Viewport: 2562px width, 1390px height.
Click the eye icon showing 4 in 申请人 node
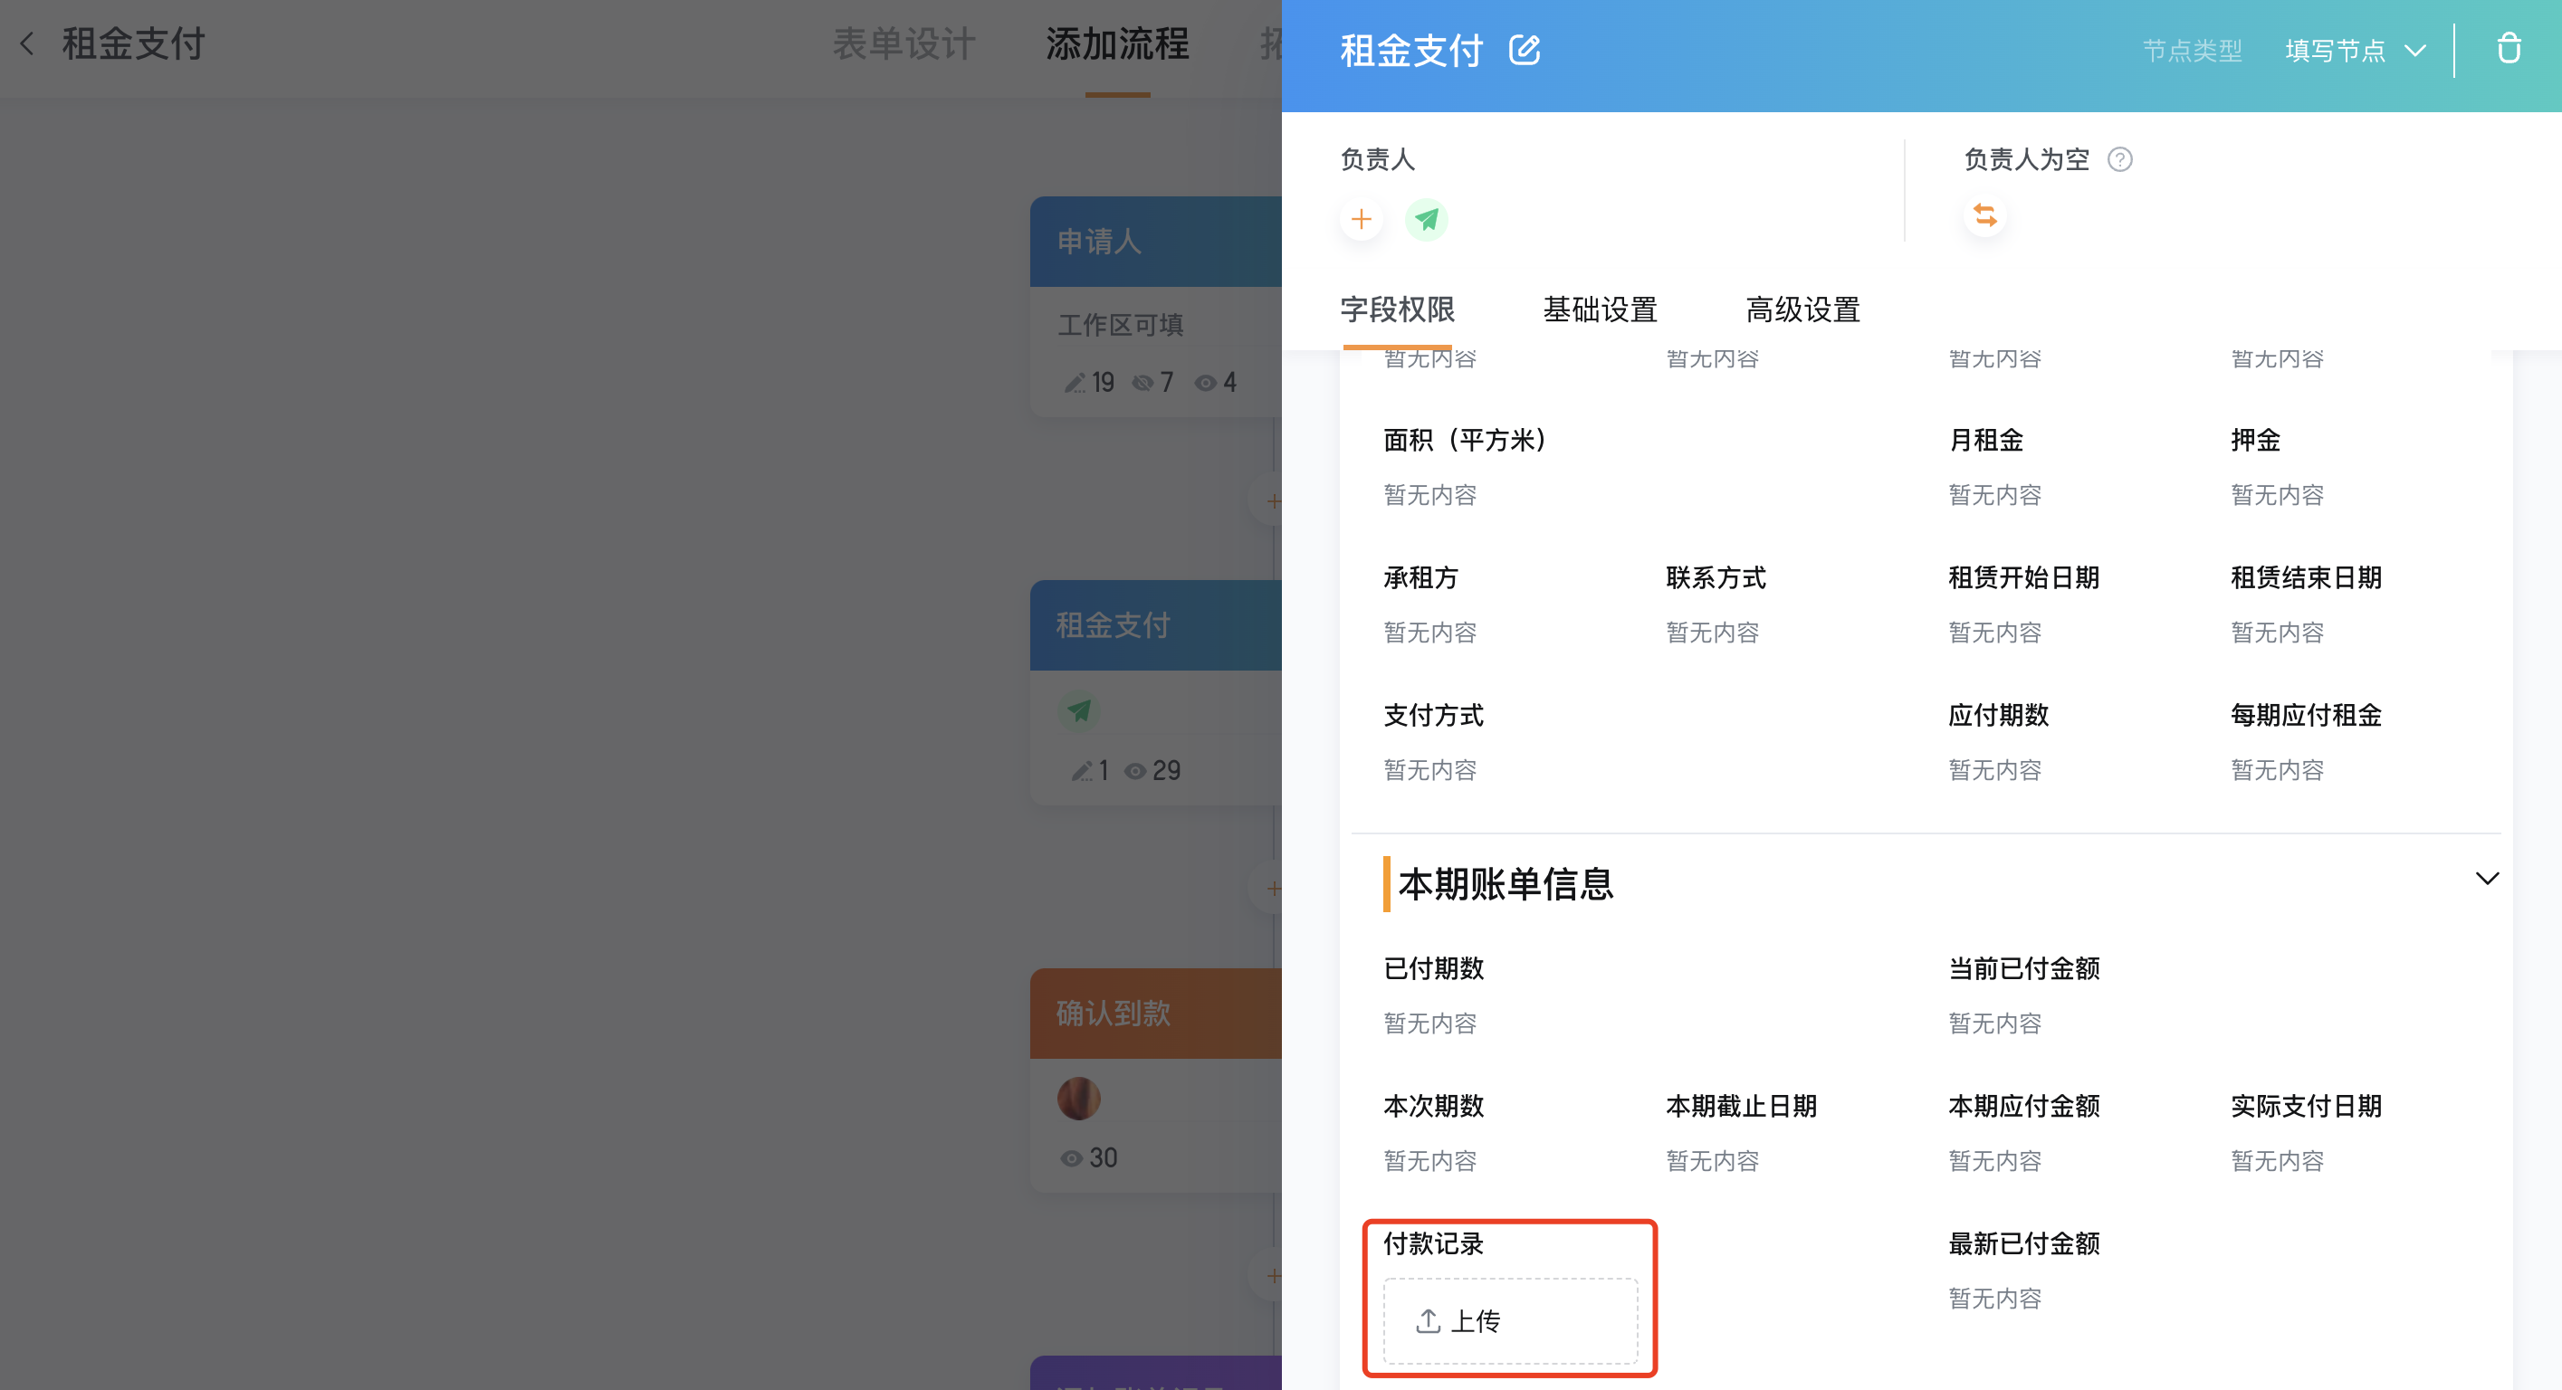coord(1206,383)
